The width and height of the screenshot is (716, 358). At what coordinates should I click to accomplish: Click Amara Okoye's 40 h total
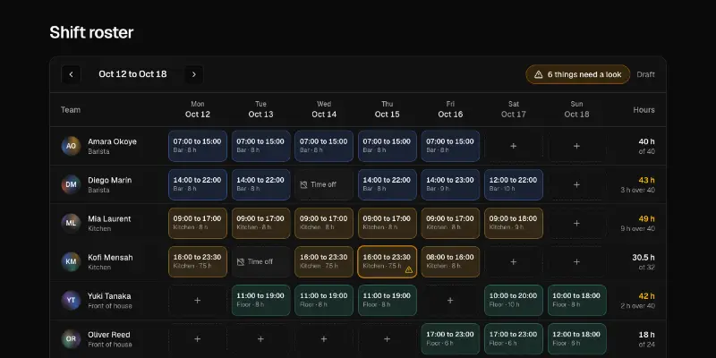click(x=646, y=141)
